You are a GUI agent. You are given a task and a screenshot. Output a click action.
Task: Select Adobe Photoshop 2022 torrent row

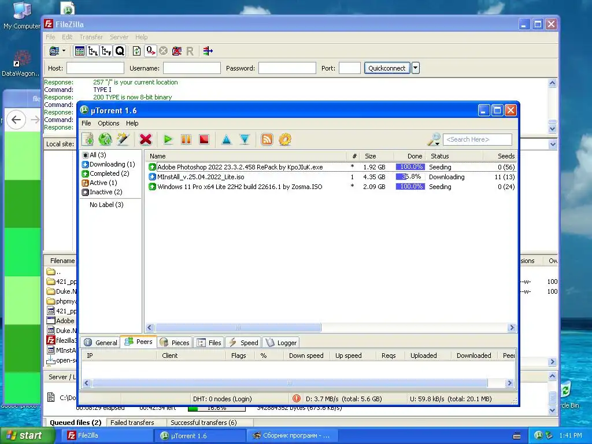331,167
